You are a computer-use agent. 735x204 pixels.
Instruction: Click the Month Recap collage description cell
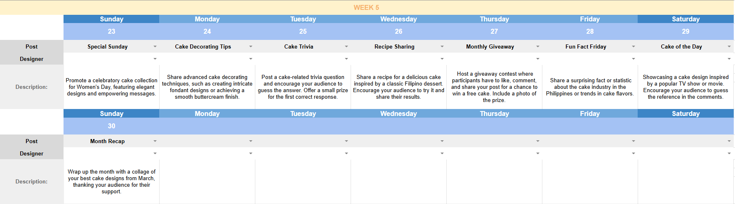[111, 181]
